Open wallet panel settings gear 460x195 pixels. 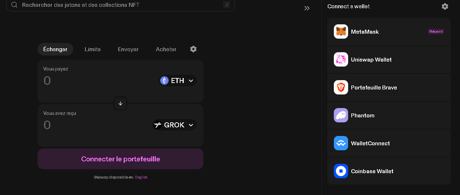point(445,6)
